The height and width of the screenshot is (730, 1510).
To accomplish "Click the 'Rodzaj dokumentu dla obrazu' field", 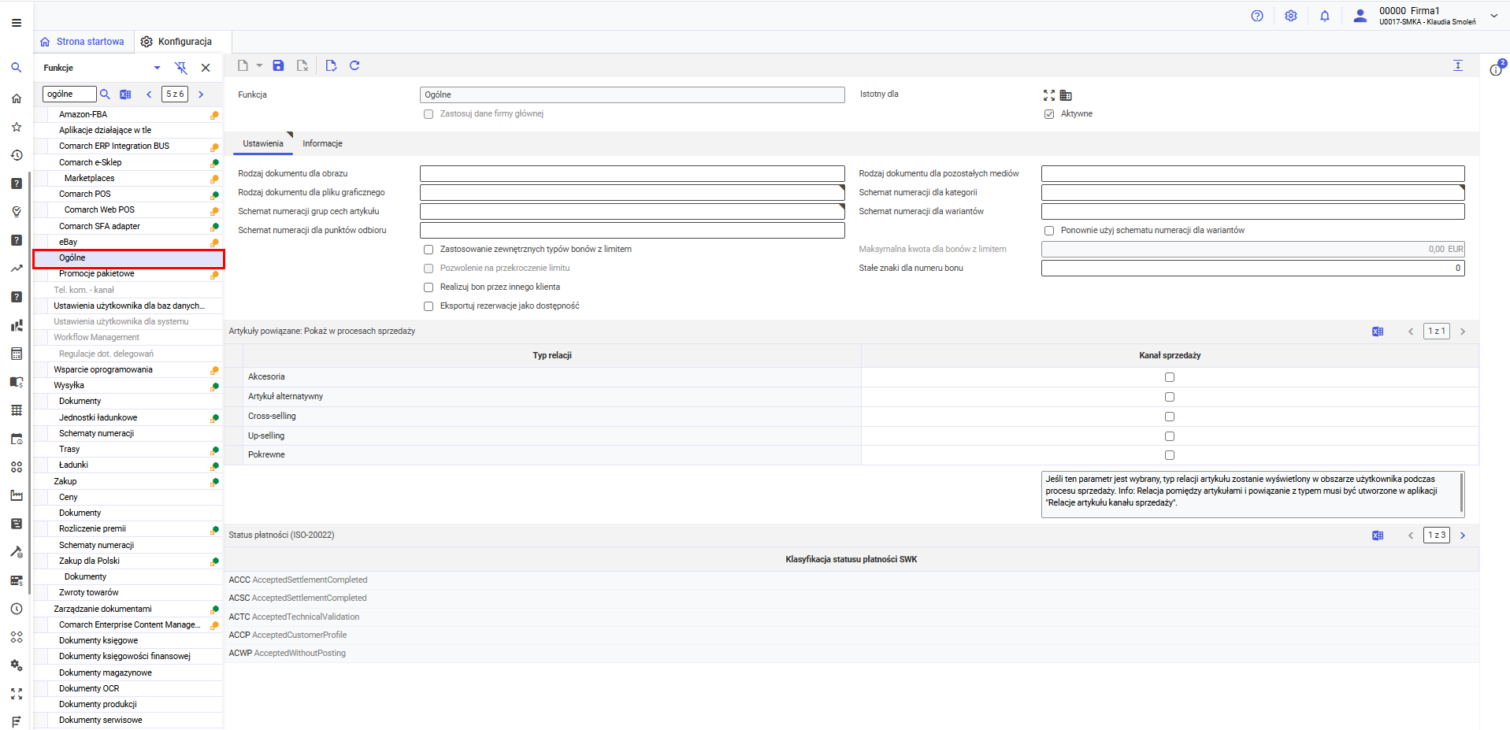I will point(632,173).
